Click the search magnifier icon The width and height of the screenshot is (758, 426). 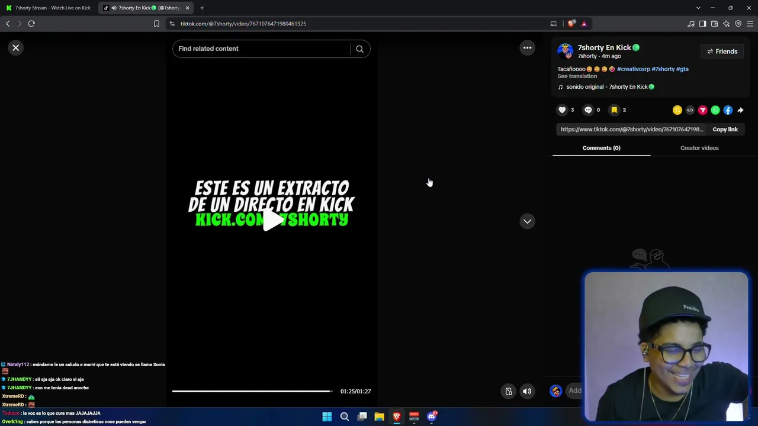click(359, 49)
